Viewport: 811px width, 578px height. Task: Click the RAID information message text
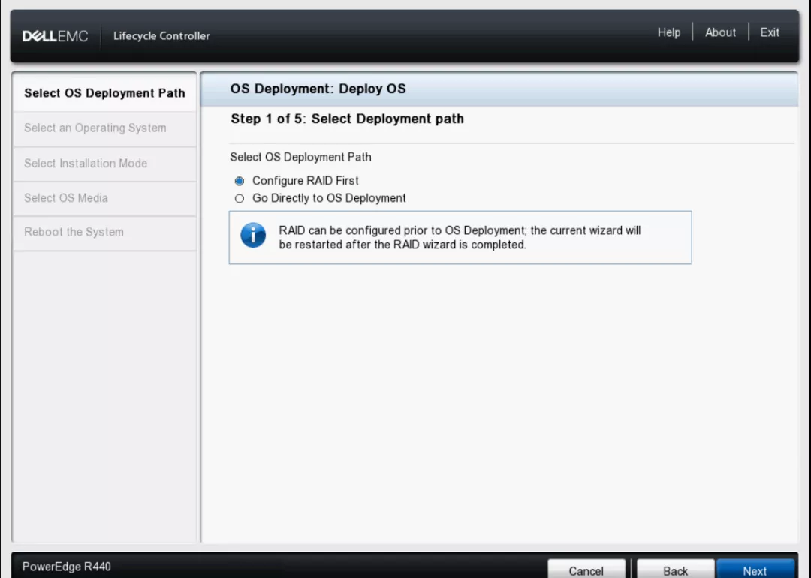pos(460,238)
